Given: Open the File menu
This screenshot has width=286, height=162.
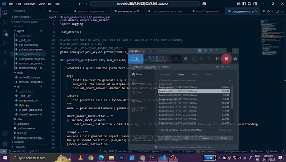Looking at the screenshot, I should point(11,4).
